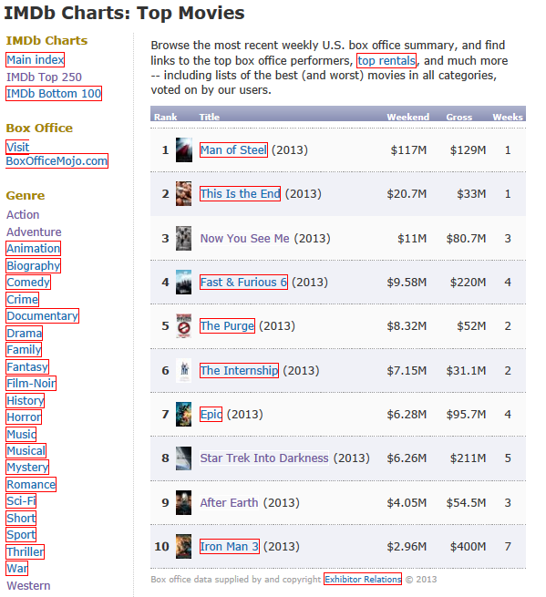Go to IMDb Bottom 100 list
The image size is (546, 597).
click(x=54, y=93)
